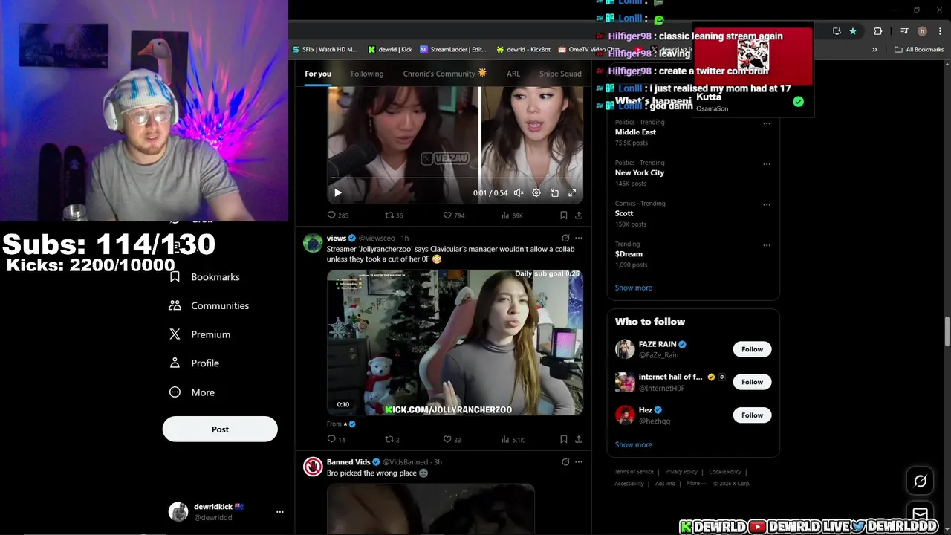Open Profile in the sidebar
This screenshot has height=535, width=951.
coord(195,363)
